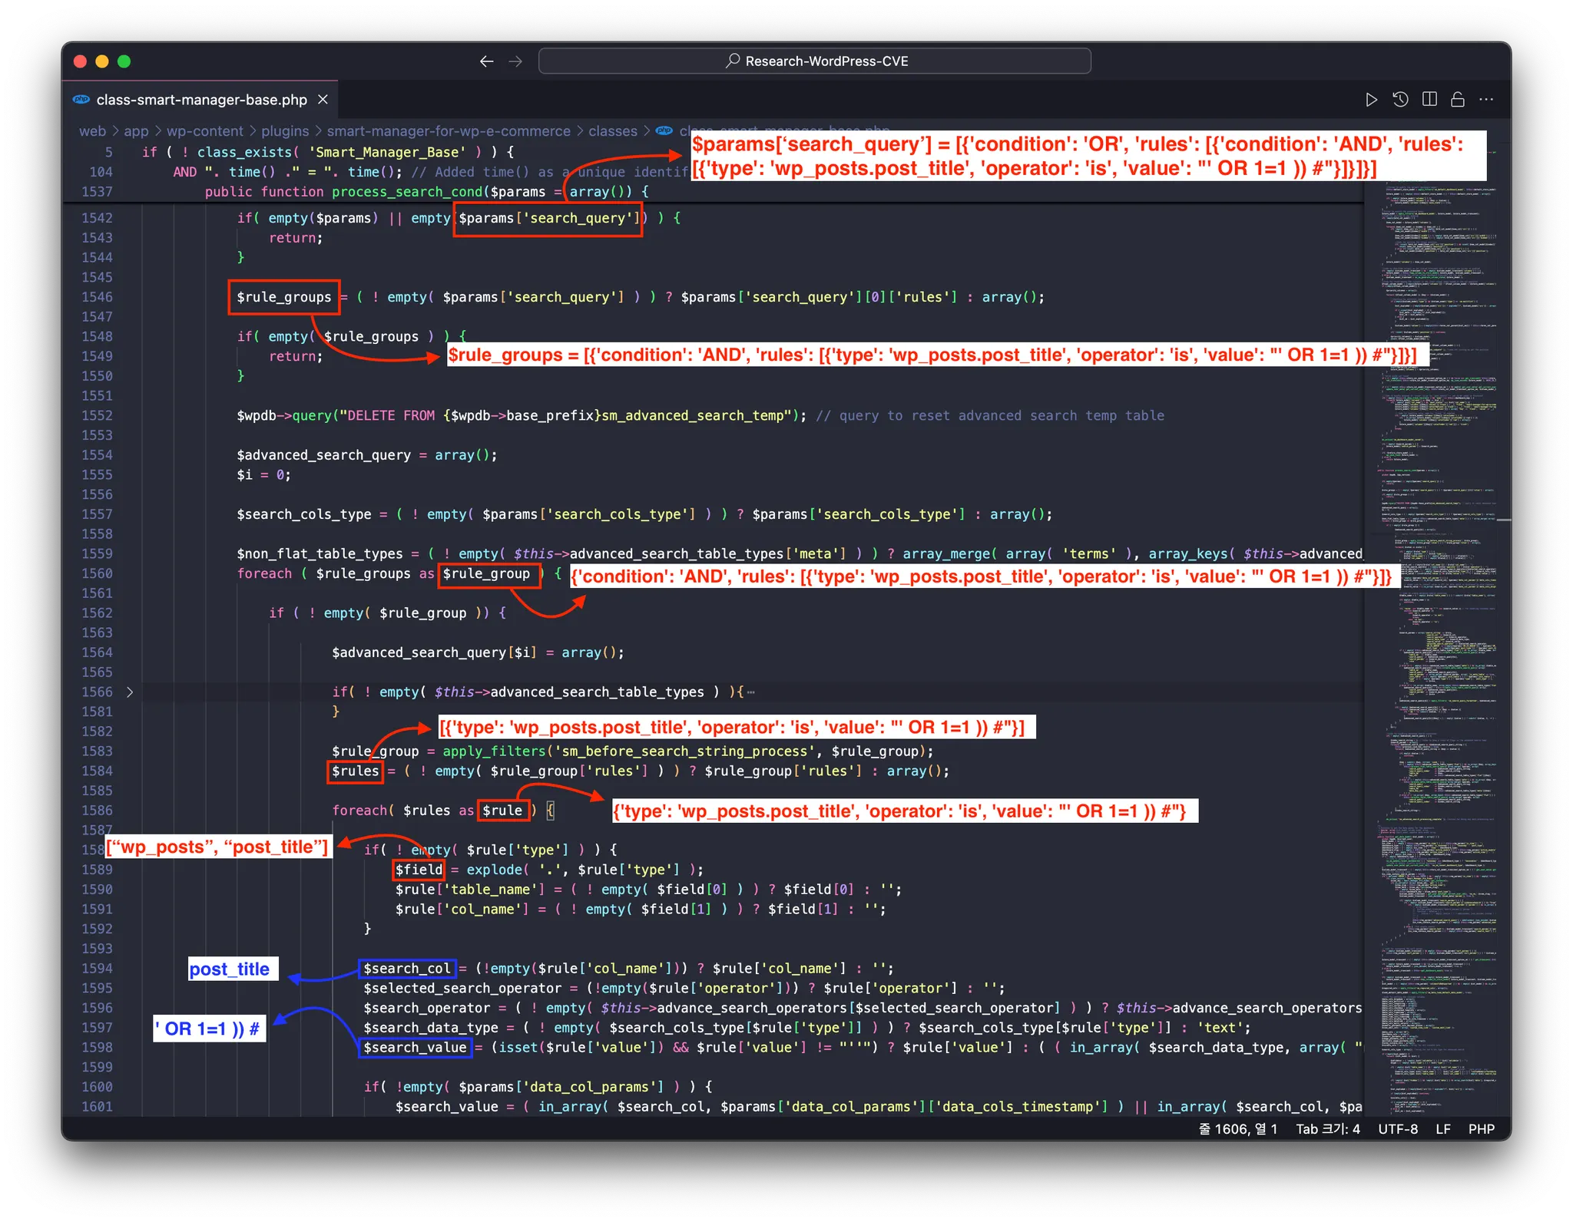The image size is (1573, 1222).
Task: Click the folded code ellipsis on line 1566
Action: click(750, 692)
